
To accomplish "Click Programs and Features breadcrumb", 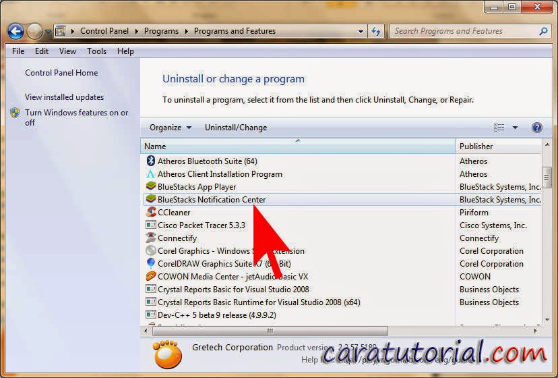I will pos(235,31).
